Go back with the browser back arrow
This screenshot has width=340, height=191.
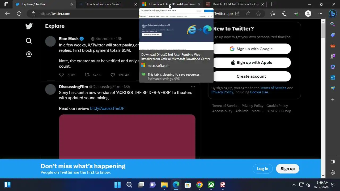[7, 14]
